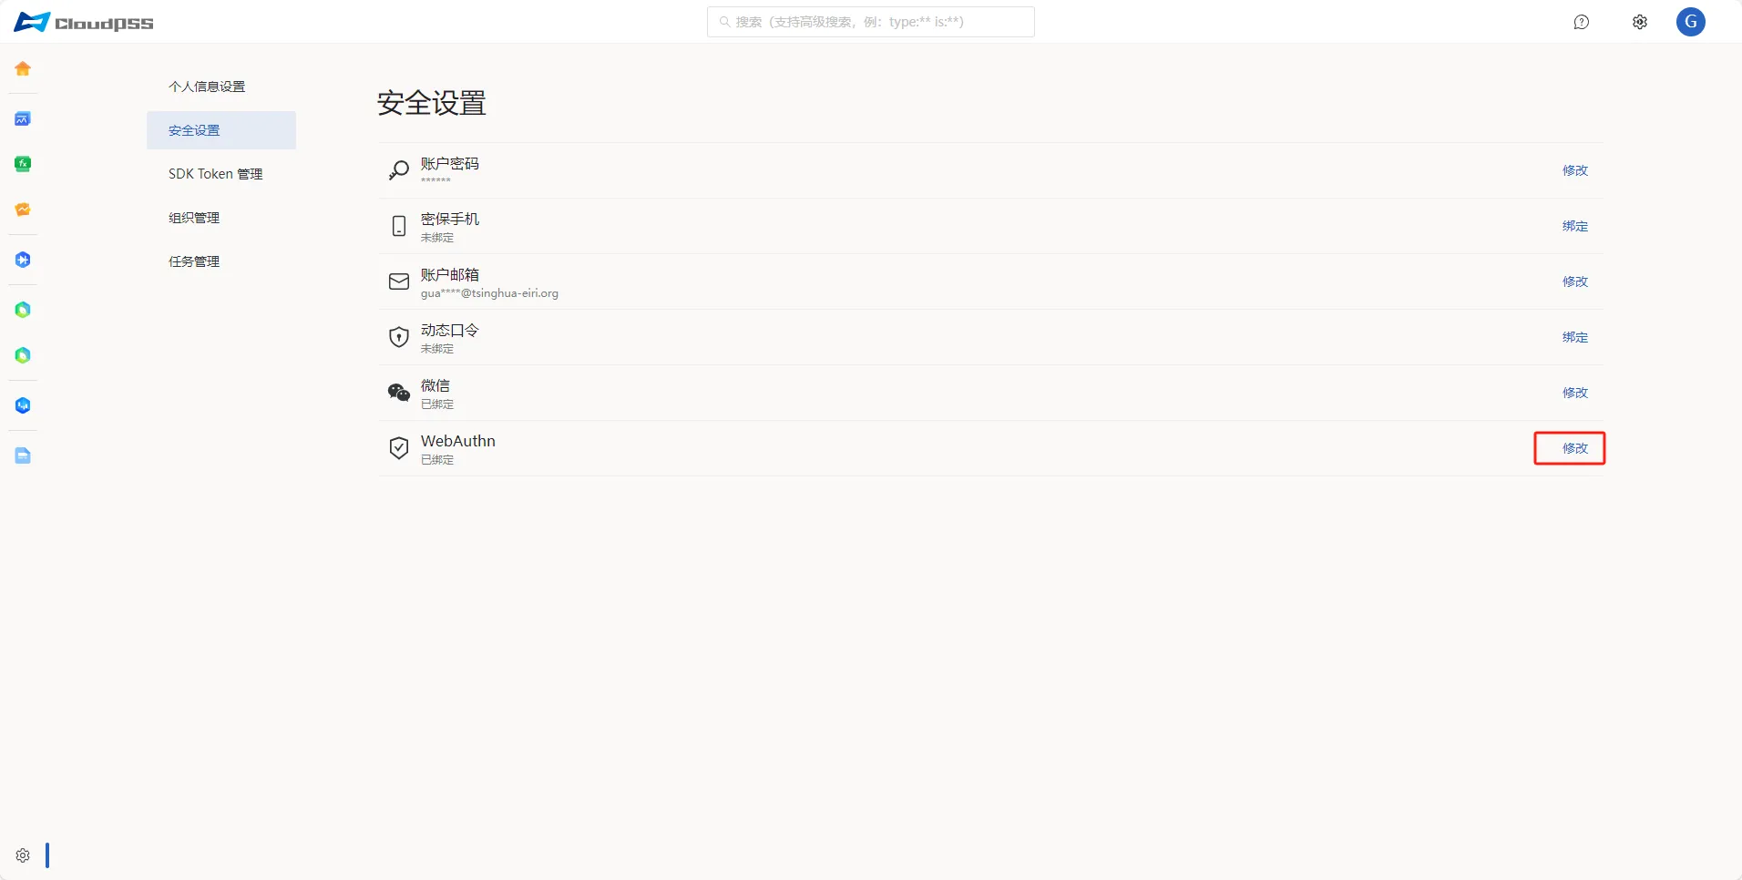Click the check-shield icon beside WebAuthn

coord(399,448)
